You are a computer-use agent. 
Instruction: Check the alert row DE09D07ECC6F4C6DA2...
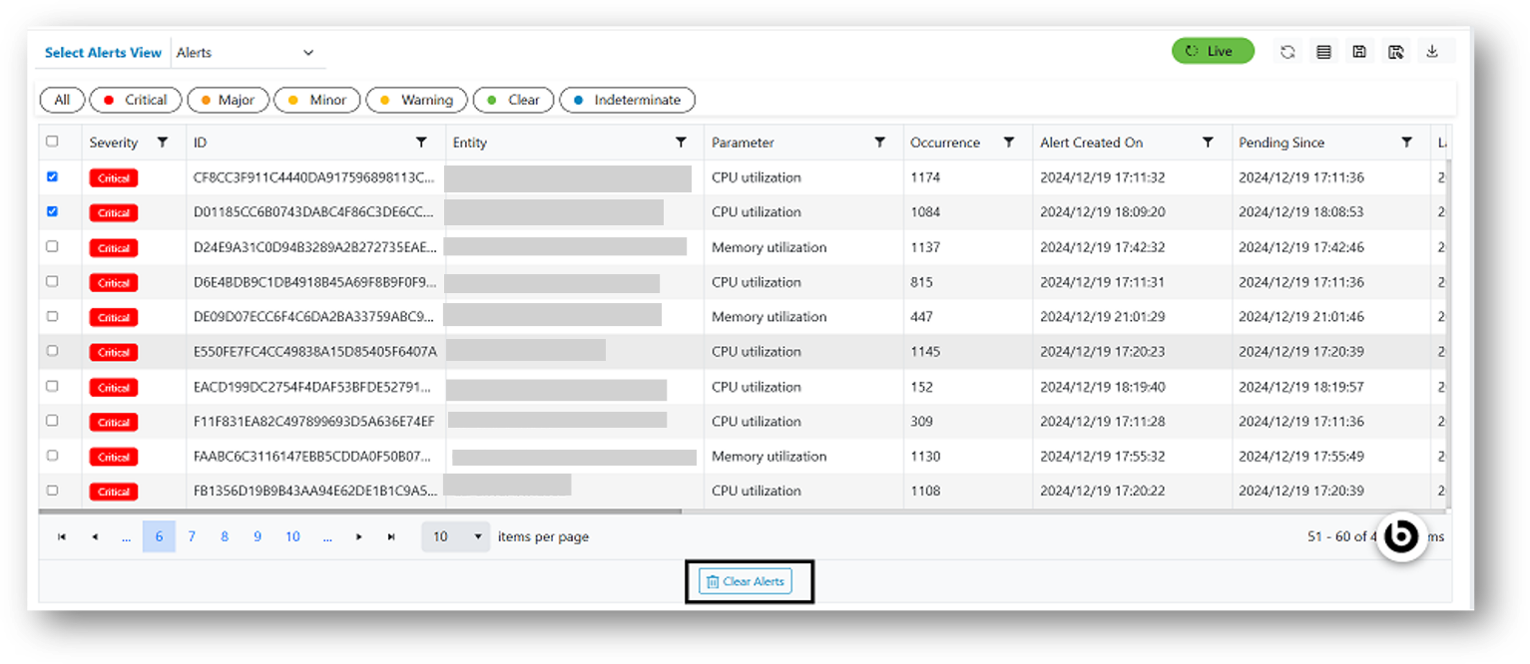pos(53,316)
